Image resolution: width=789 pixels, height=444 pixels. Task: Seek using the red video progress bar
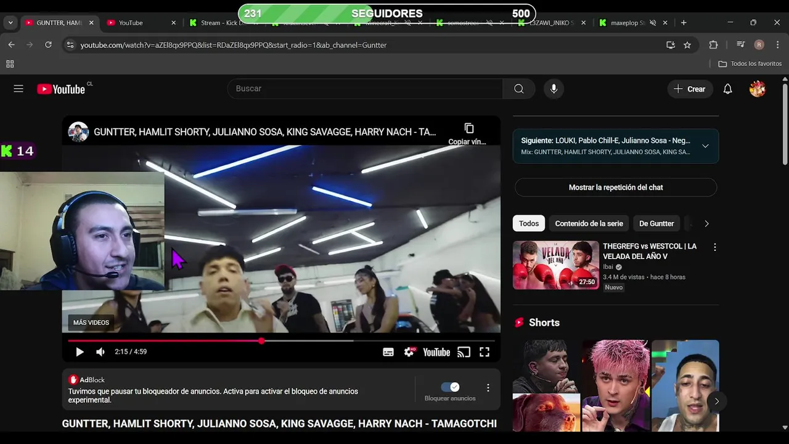click(x=281, y=340)
